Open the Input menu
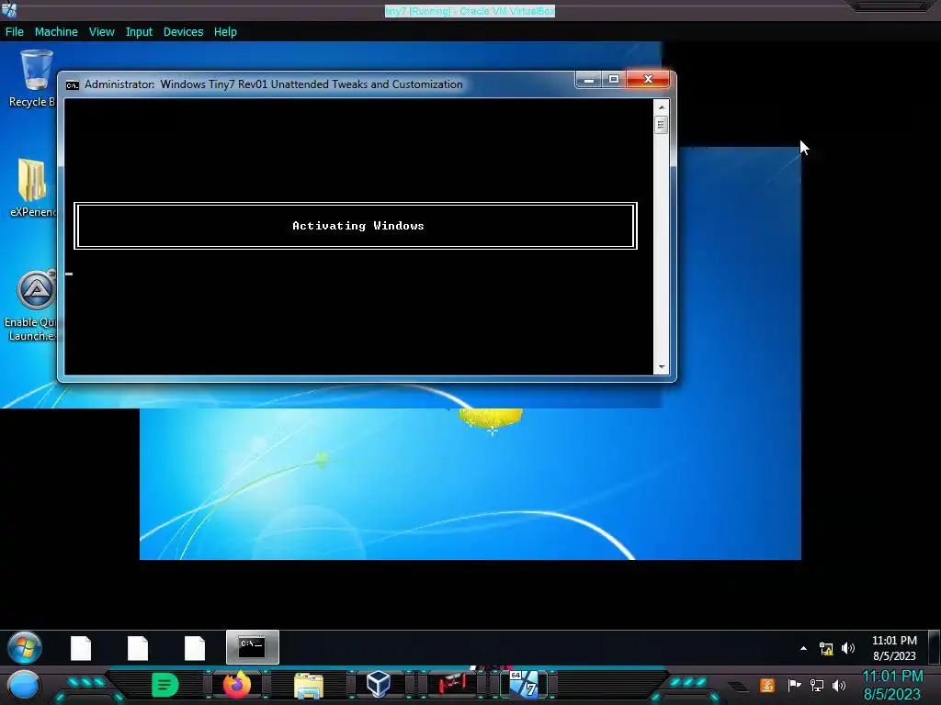This screenshot has height=705, width=941. [x=139, y=32]
